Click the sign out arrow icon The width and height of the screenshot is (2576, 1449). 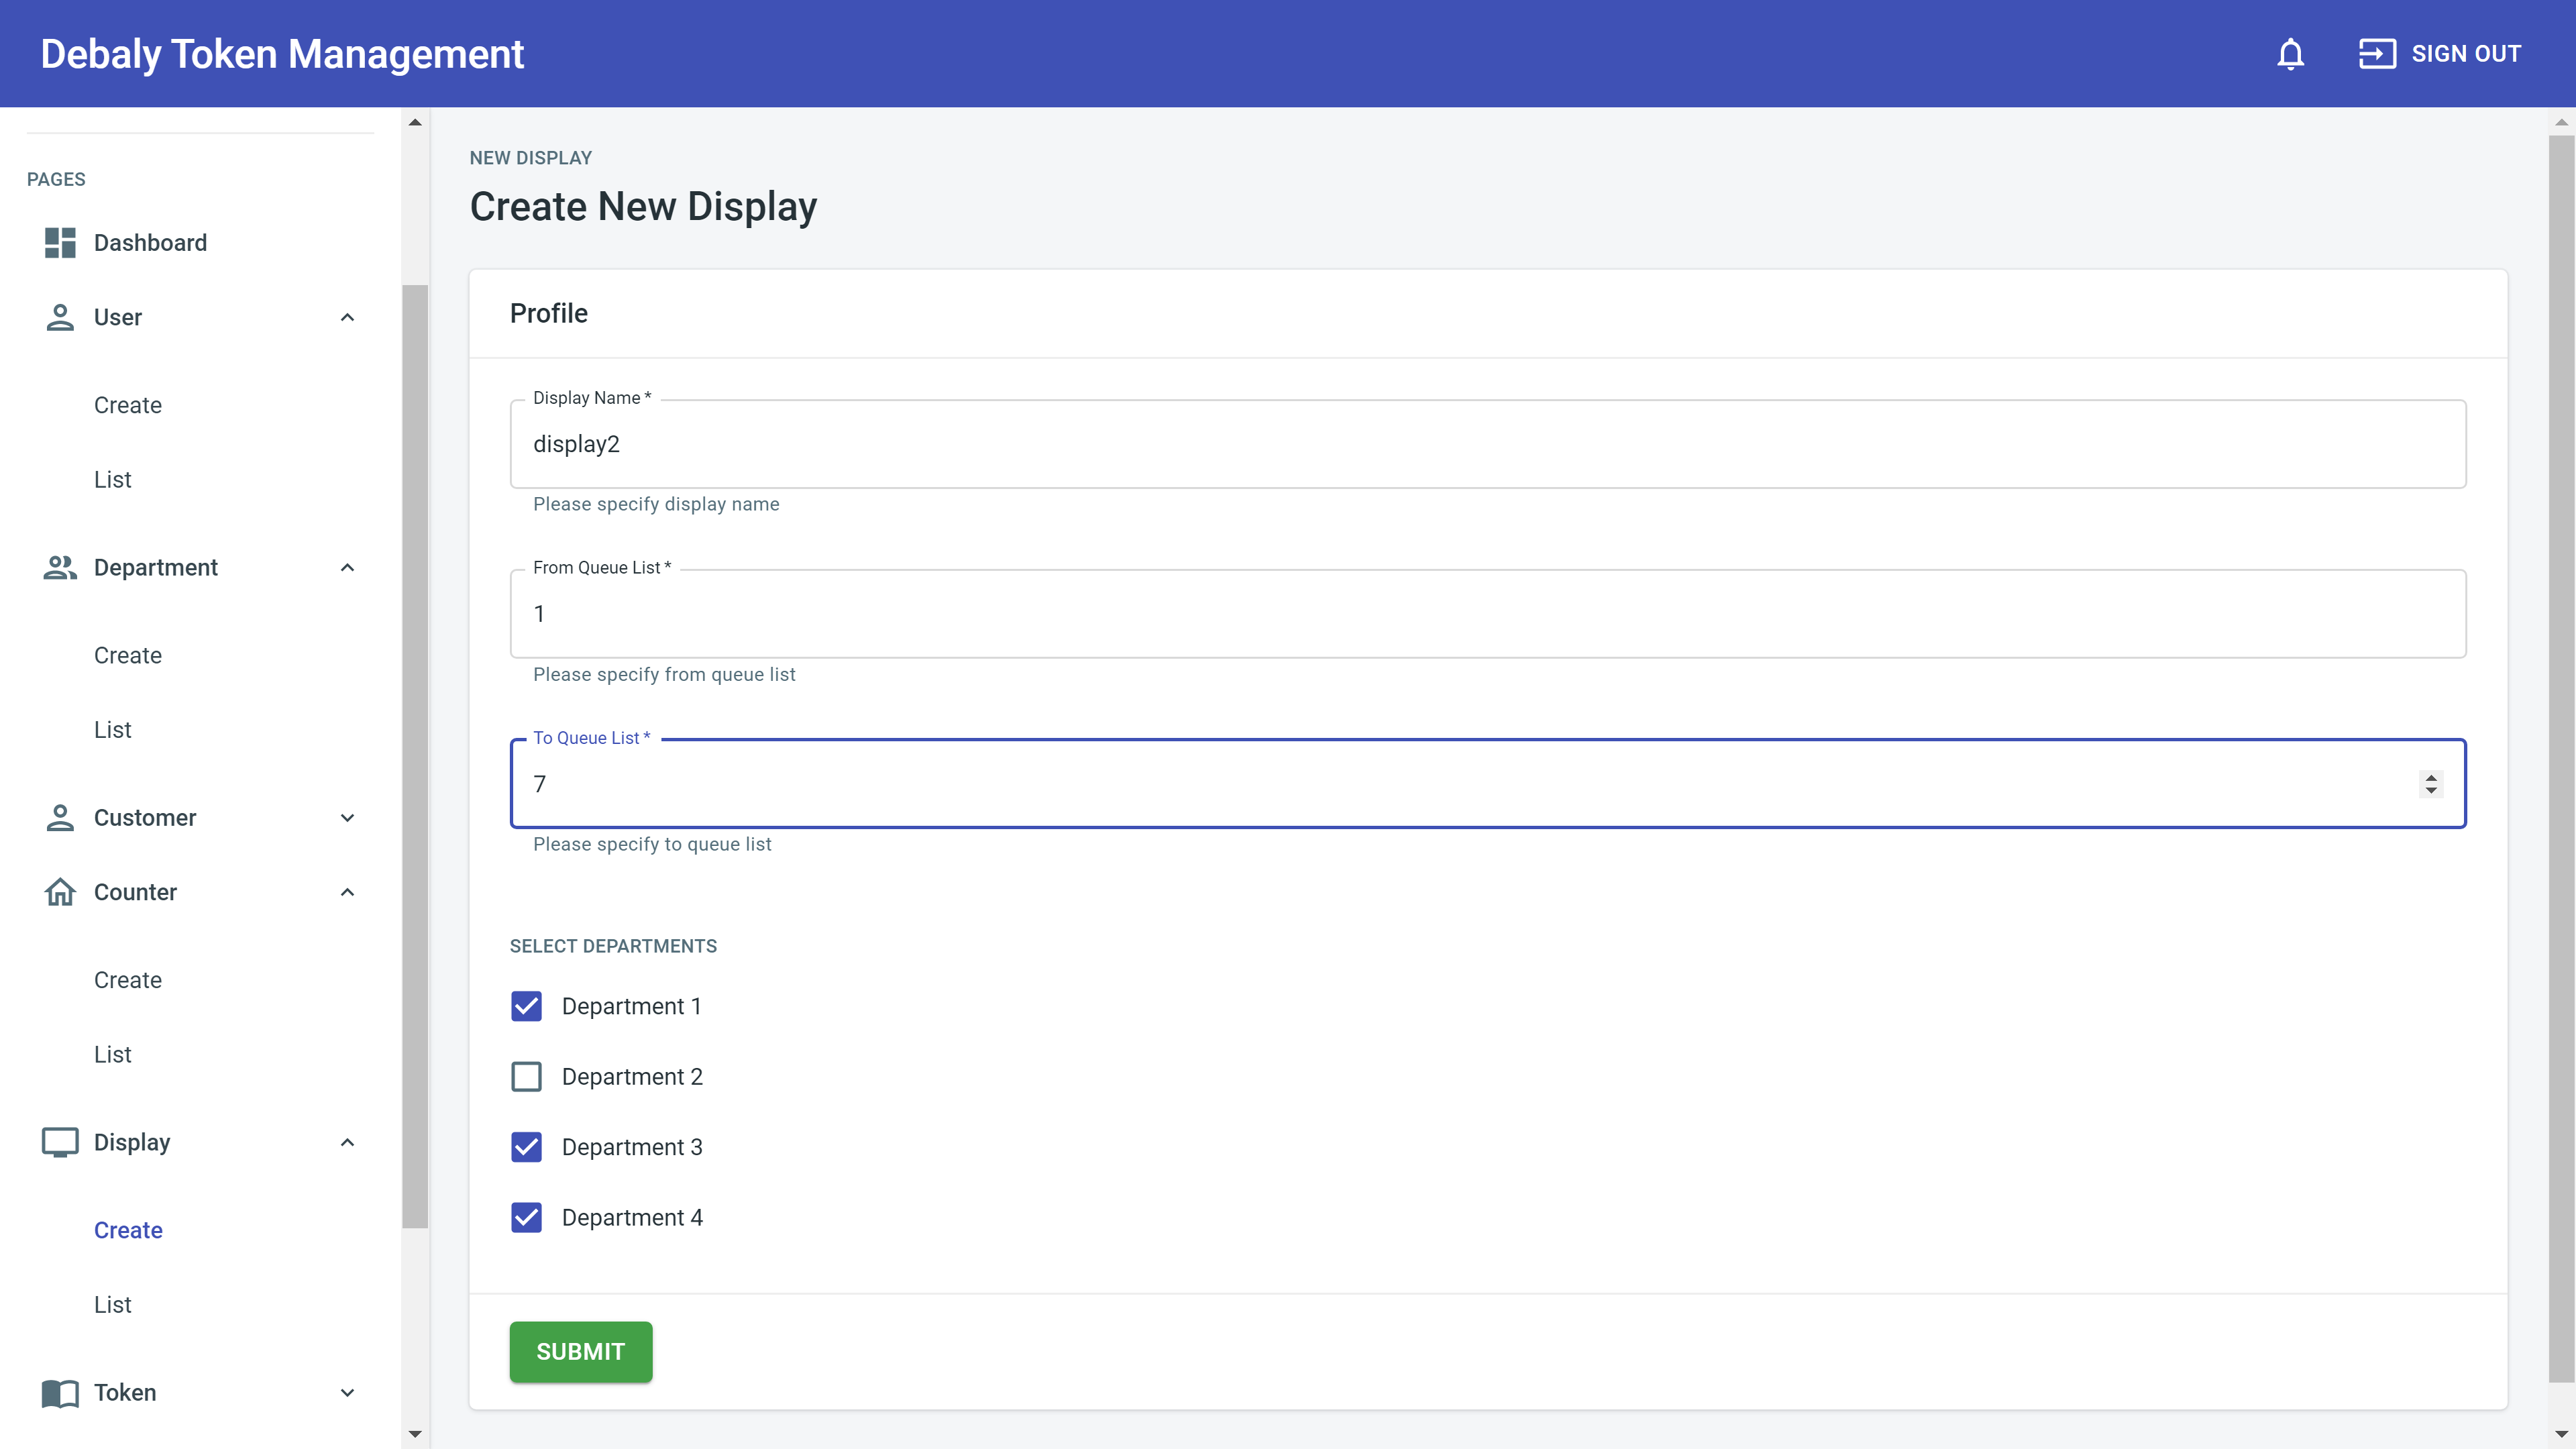point(2377,54)
